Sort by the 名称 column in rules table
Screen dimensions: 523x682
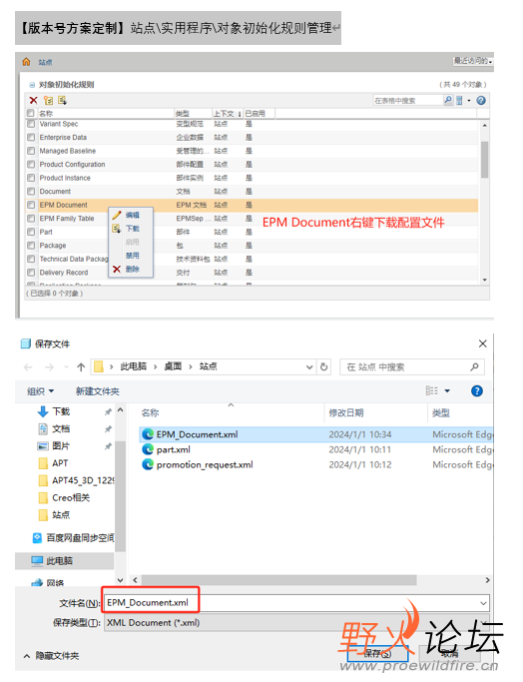pos(46,114)
